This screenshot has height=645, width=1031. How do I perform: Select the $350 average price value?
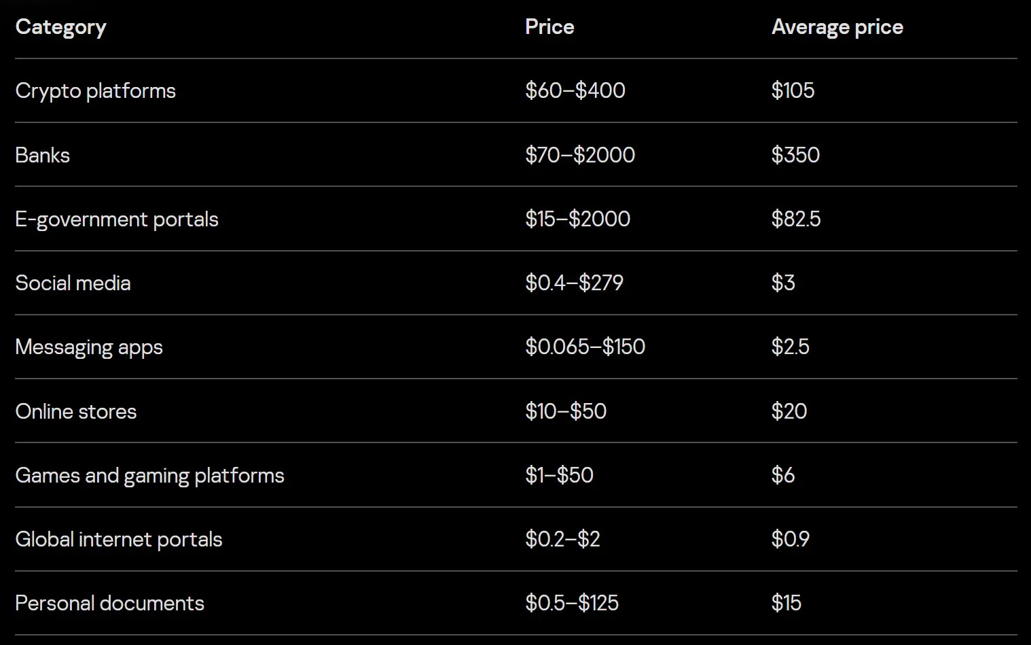pos(795,155)
